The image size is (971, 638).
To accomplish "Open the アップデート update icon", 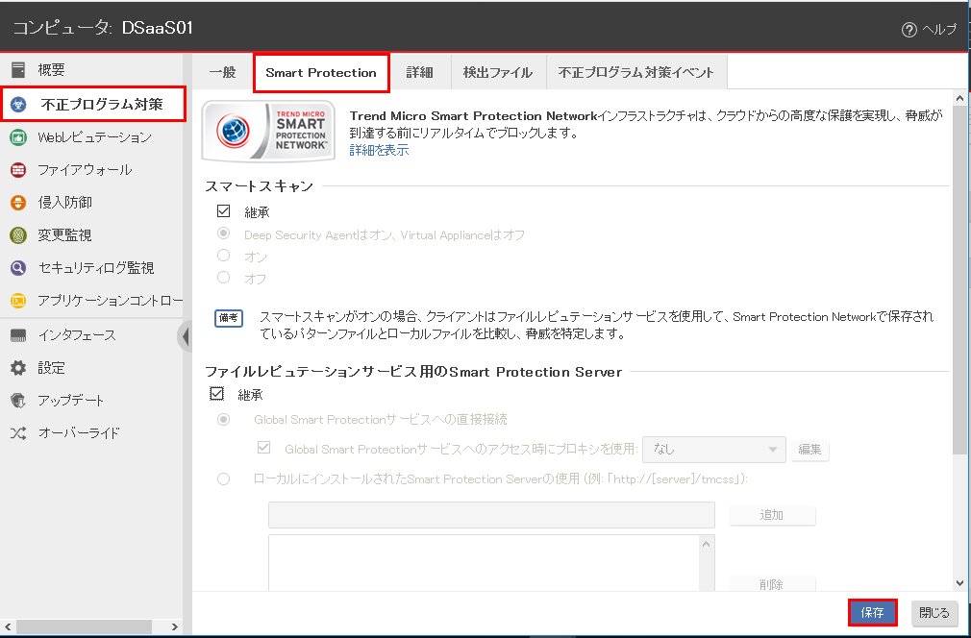I will [x=17, y=401].
